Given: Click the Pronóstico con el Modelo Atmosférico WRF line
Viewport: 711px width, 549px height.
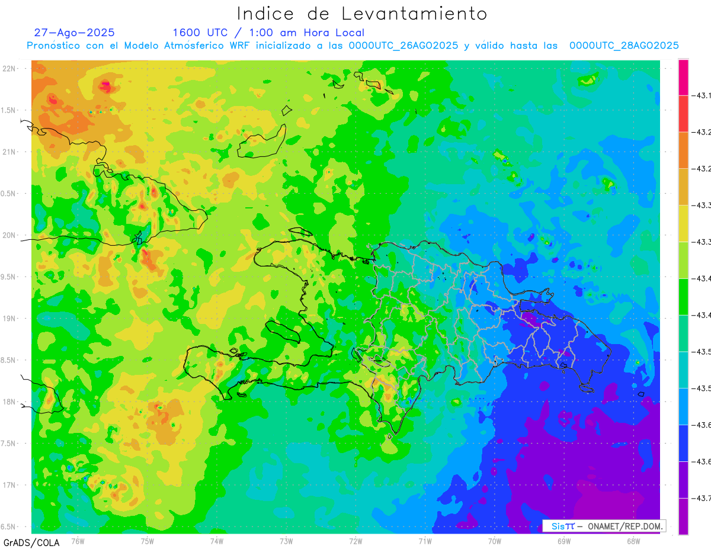Looking at the screenshot, I should pos(353,46).
